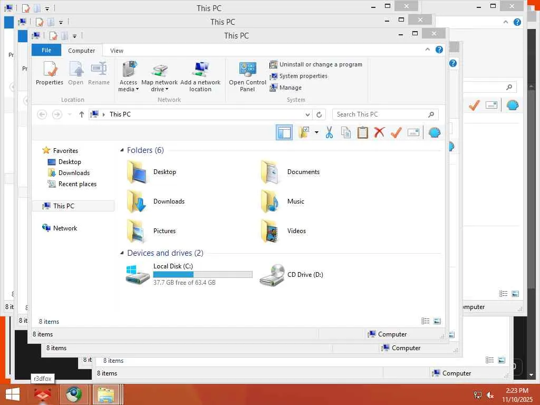Select Downloads under Favorites in navigation pane
Viewport: 540px width, 405px height.
pyautogui.click(x=74, y=173)
